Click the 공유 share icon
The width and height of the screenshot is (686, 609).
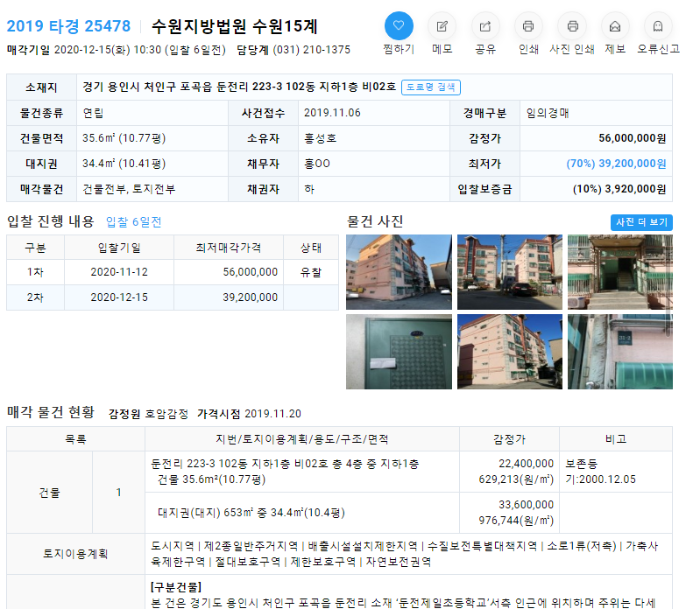[x=485, y=26]
